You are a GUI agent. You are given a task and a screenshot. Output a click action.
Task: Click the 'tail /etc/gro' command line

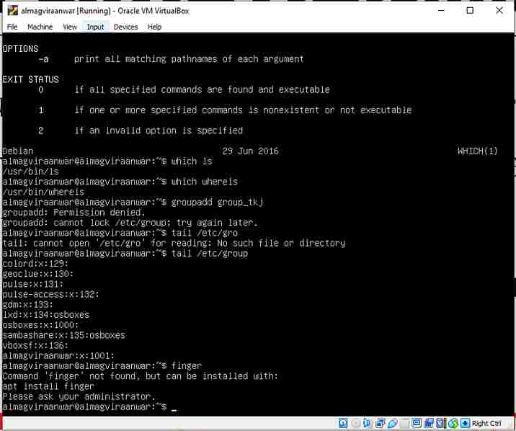point(120,233)
